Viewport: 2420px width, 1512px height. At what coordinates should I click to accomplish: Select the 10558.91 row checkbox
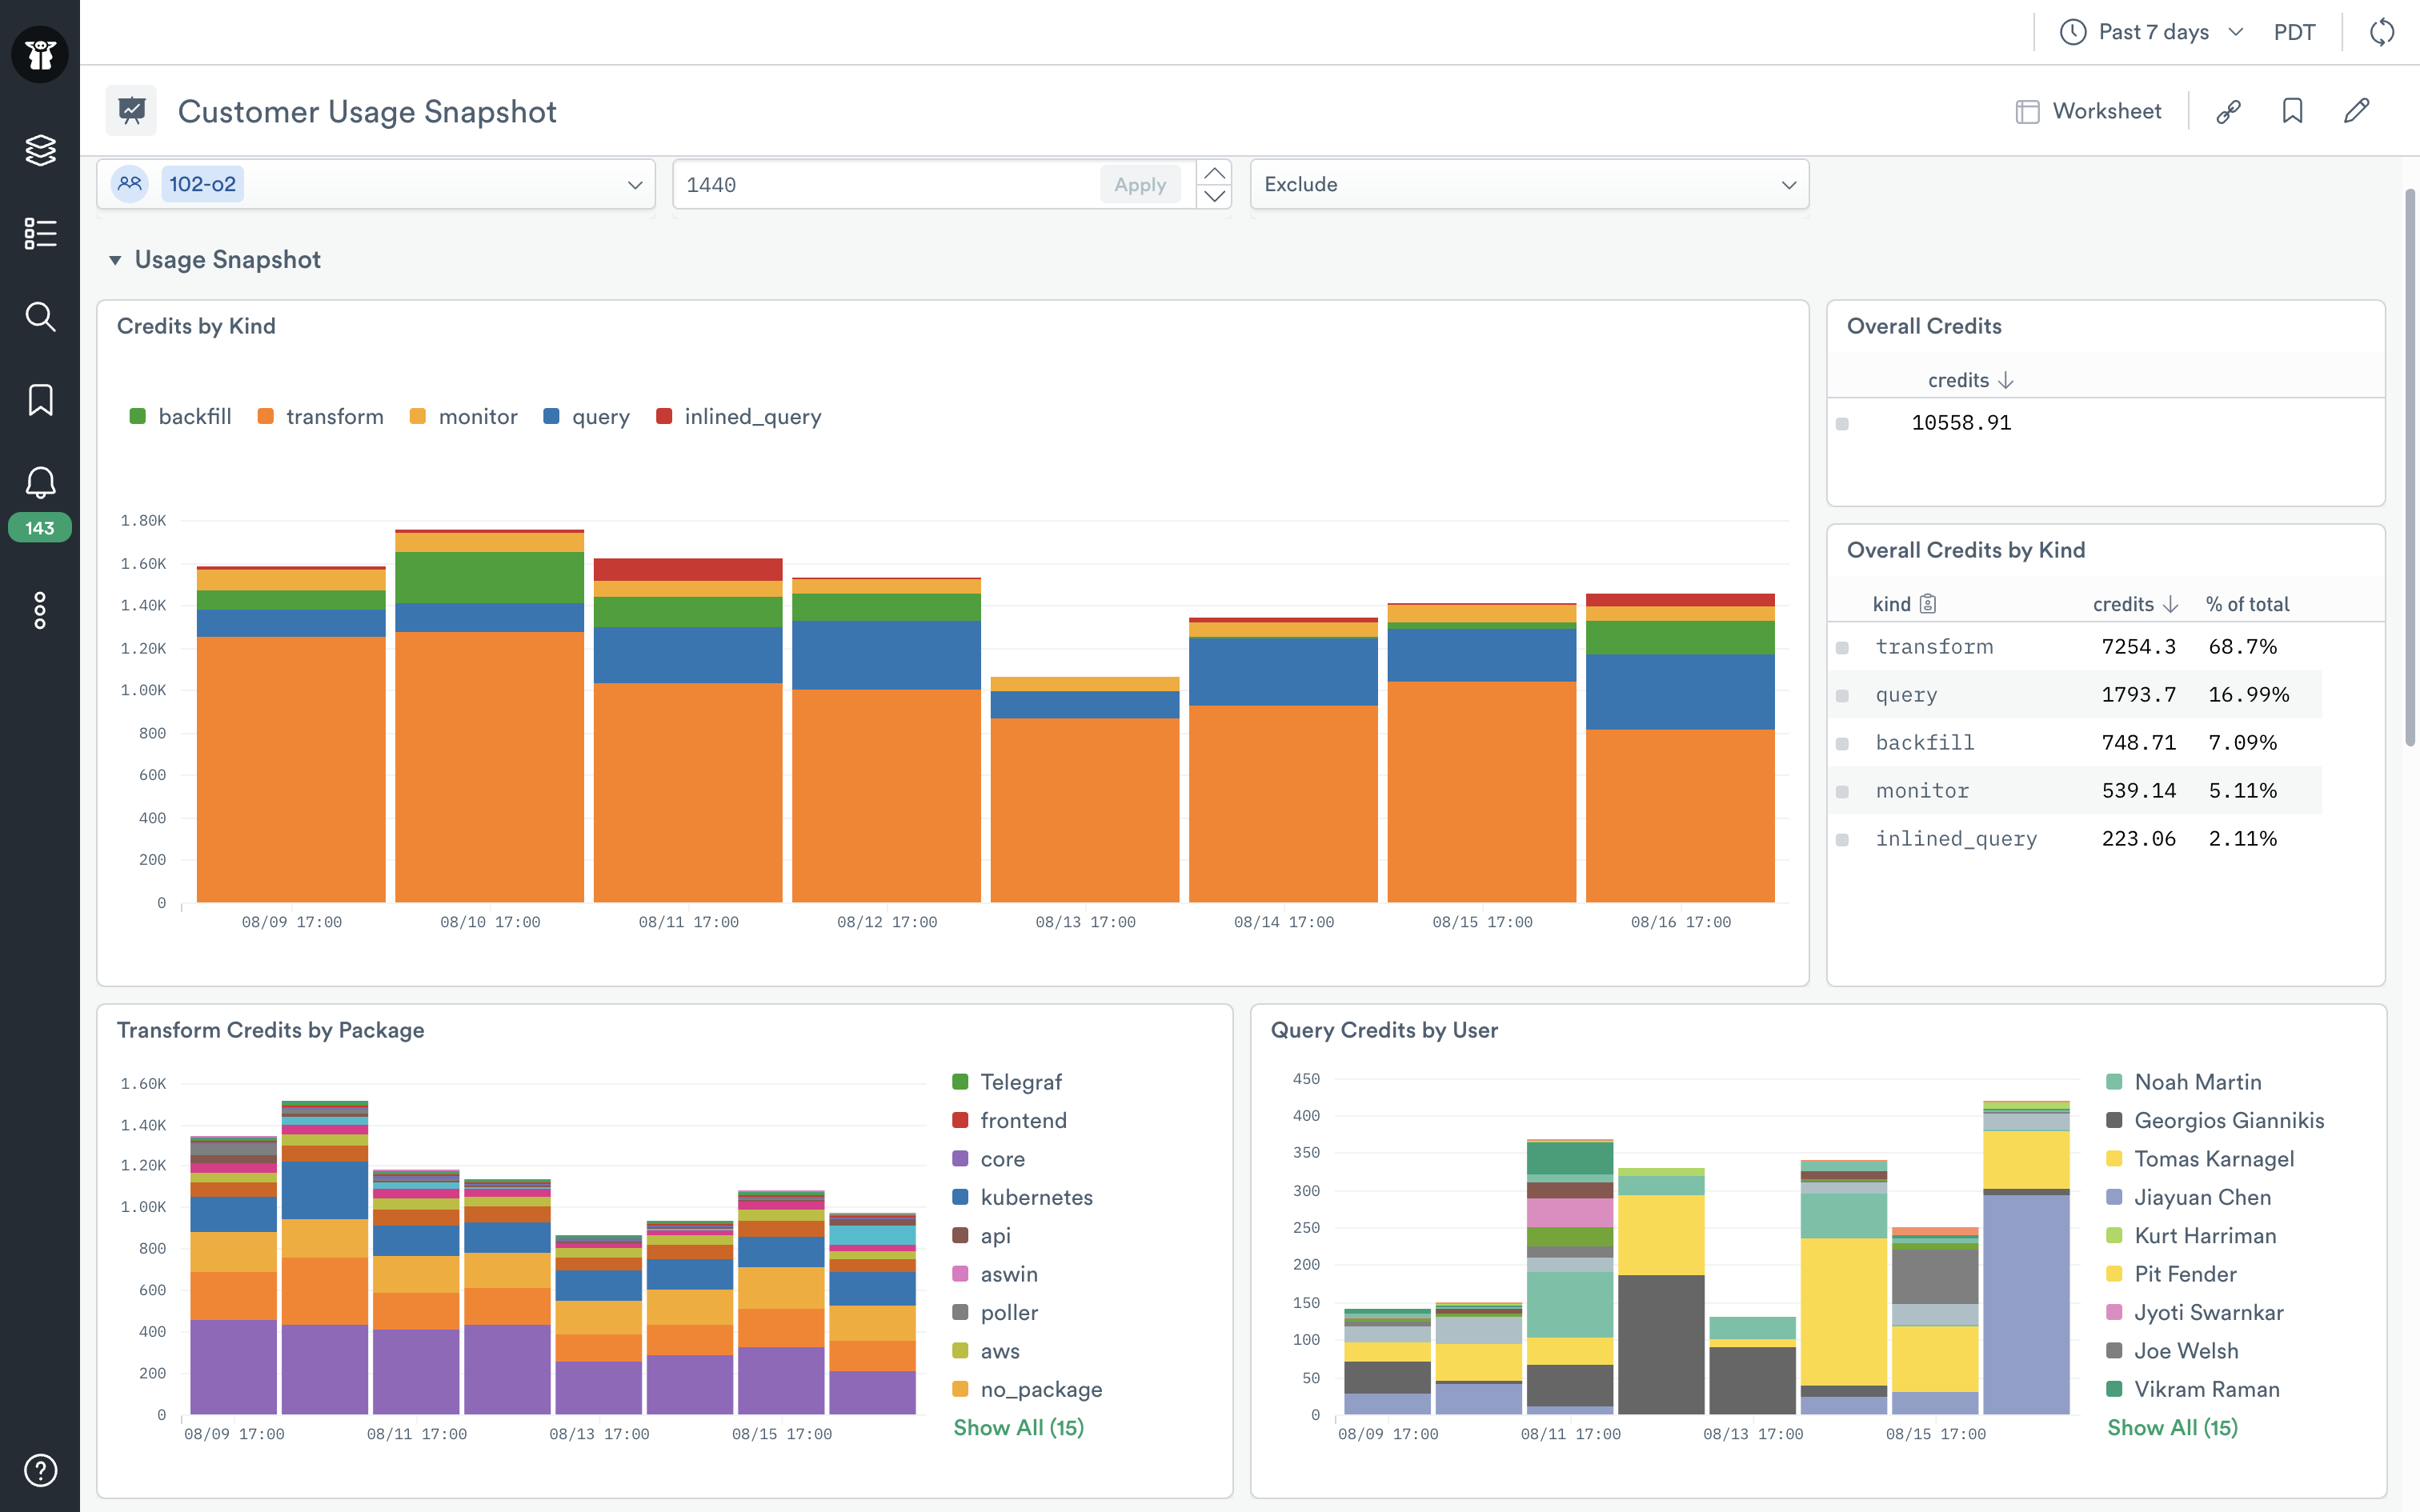1842,424
